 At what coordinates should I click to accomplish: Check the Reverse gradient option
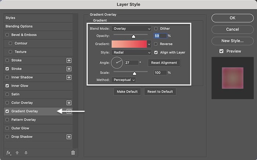pos(156,44)
